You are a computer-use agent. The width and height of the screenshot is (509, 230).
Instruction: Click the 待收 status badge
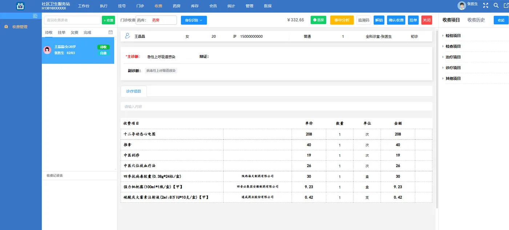[x=103, y=47]
